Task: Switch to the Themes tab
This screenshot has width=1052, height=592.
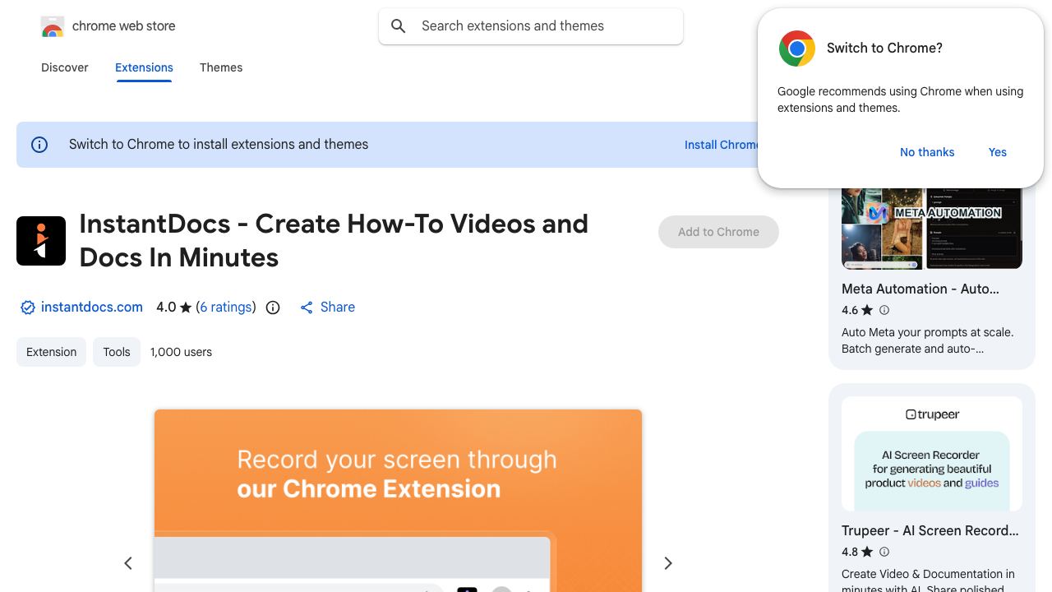Action: click(221, 67)
